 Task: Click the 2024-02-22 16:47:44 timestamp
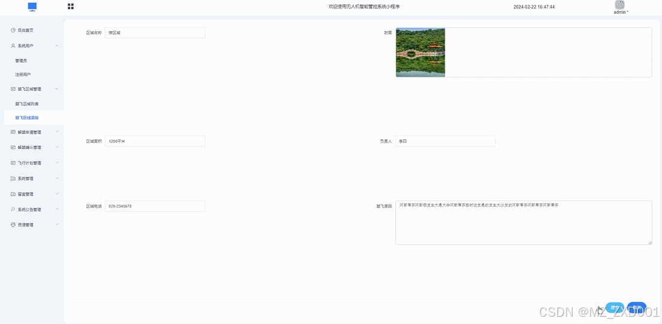tap(534, 7)
